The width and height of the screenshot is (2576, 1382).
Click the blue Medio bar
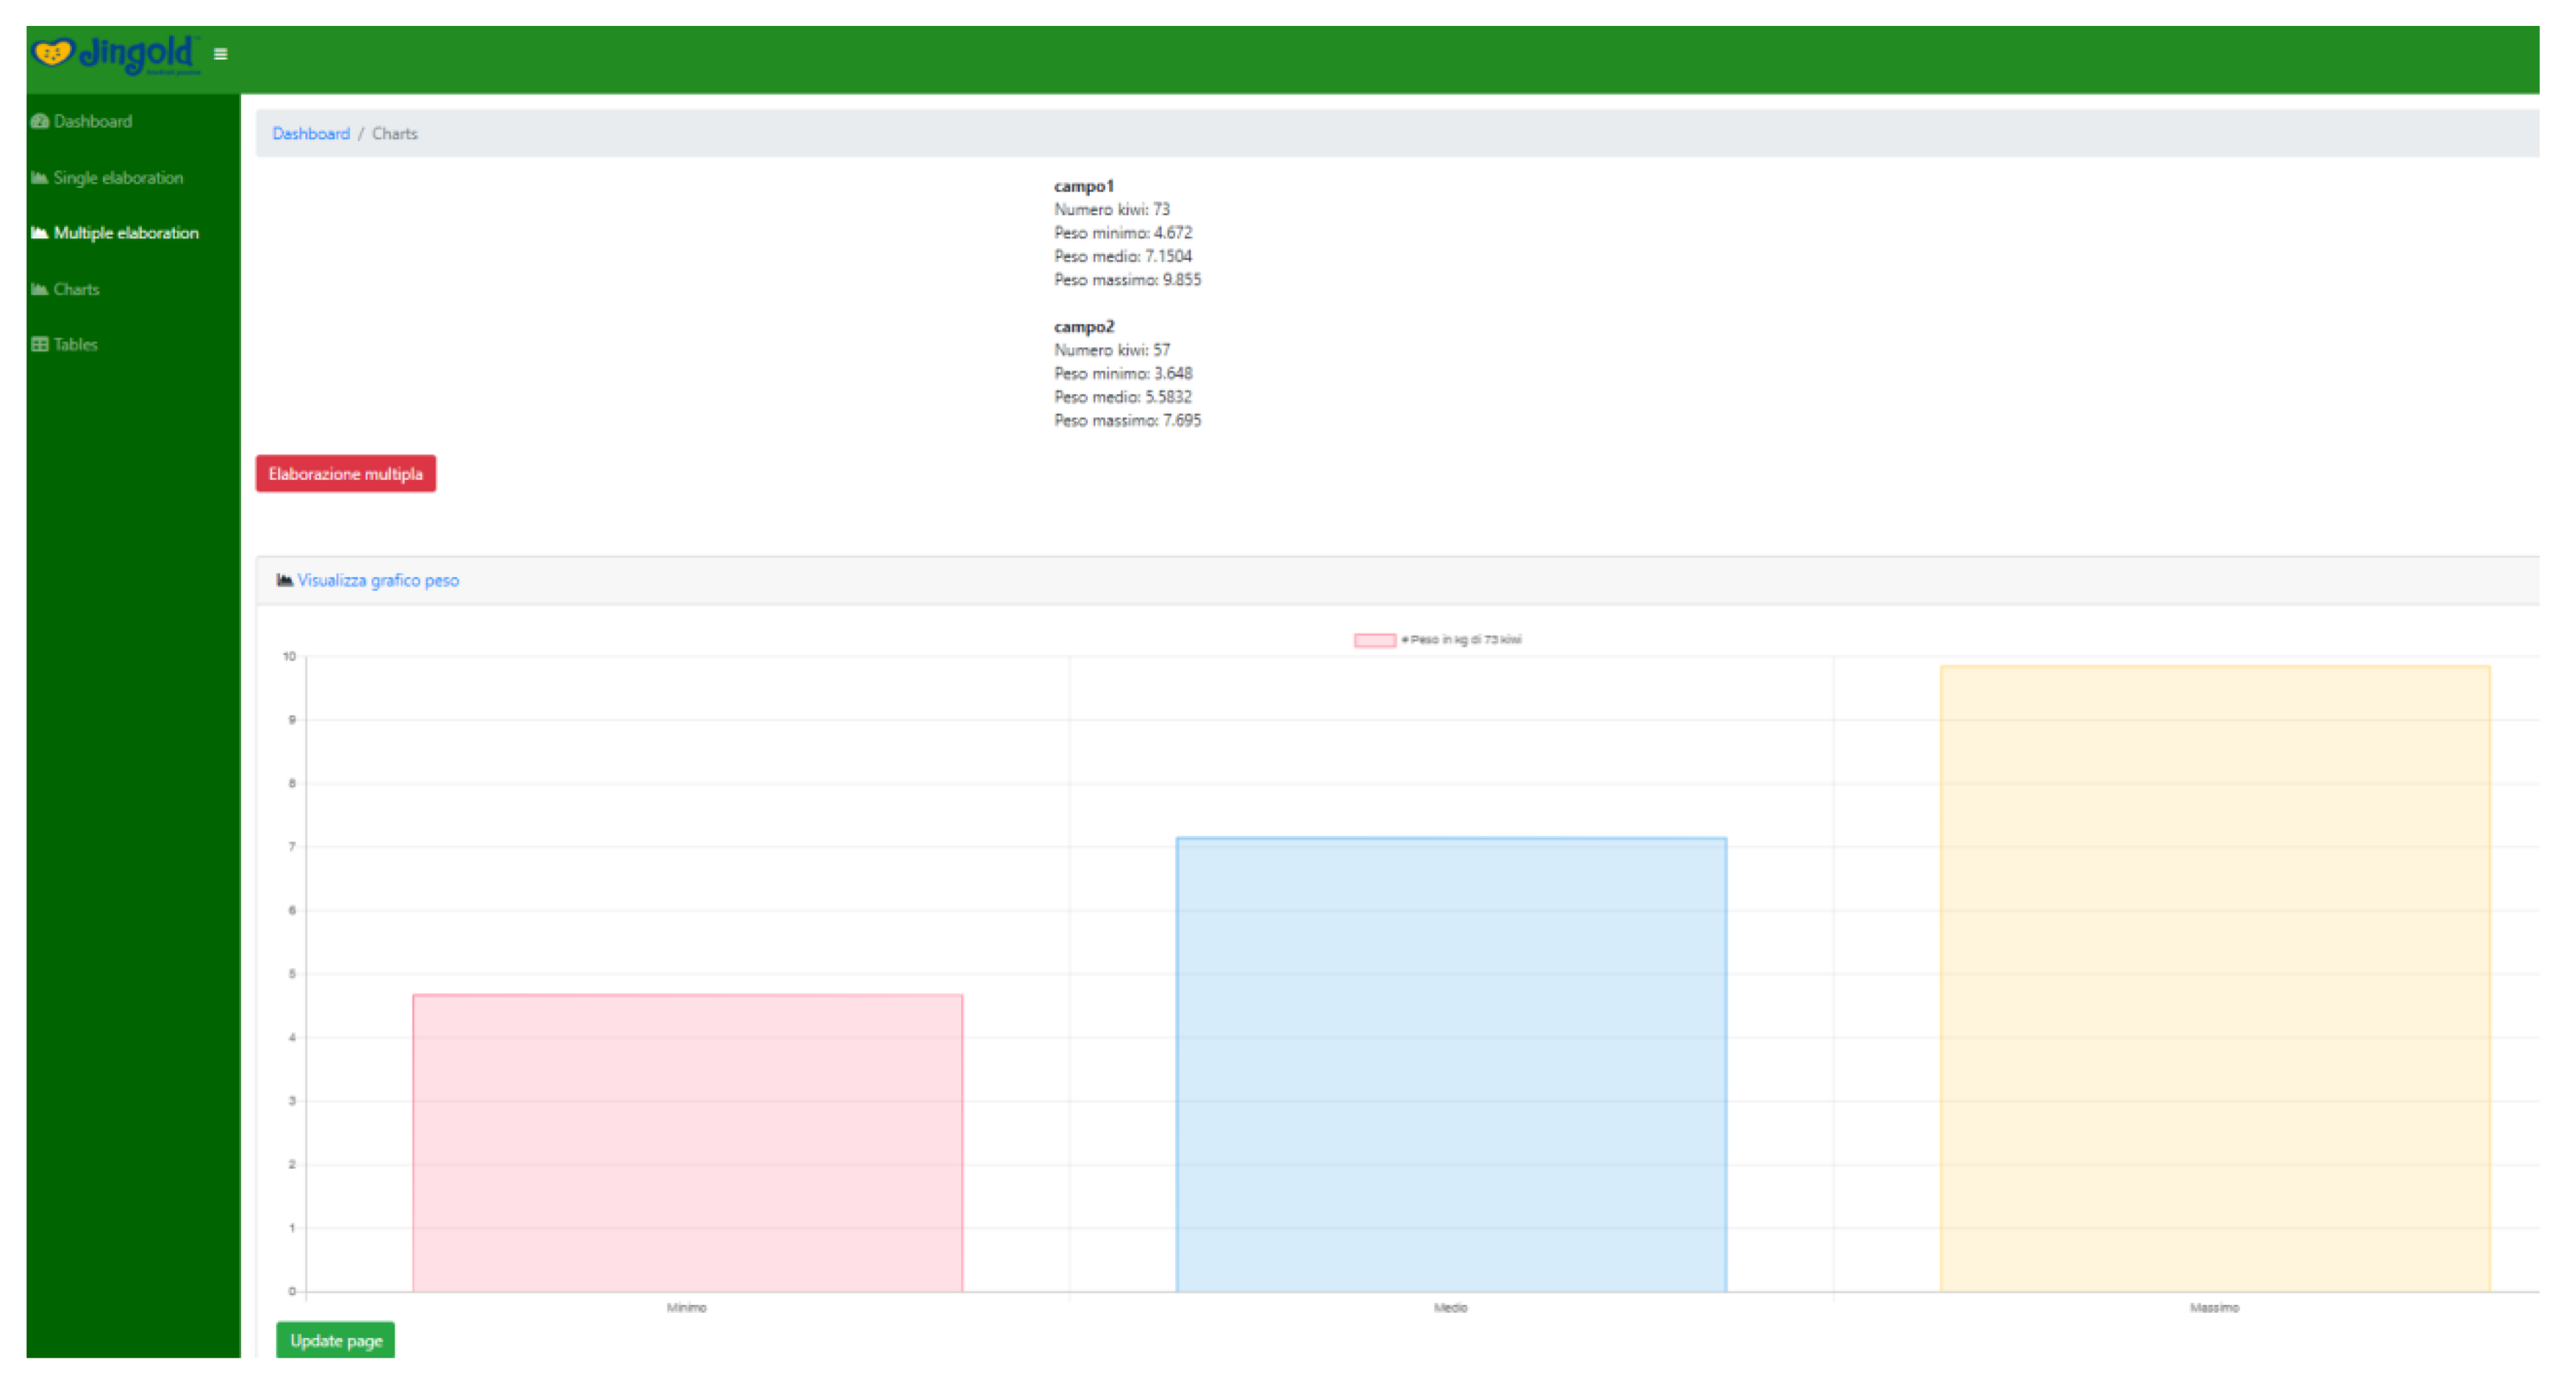(x=1451, y=1065)
